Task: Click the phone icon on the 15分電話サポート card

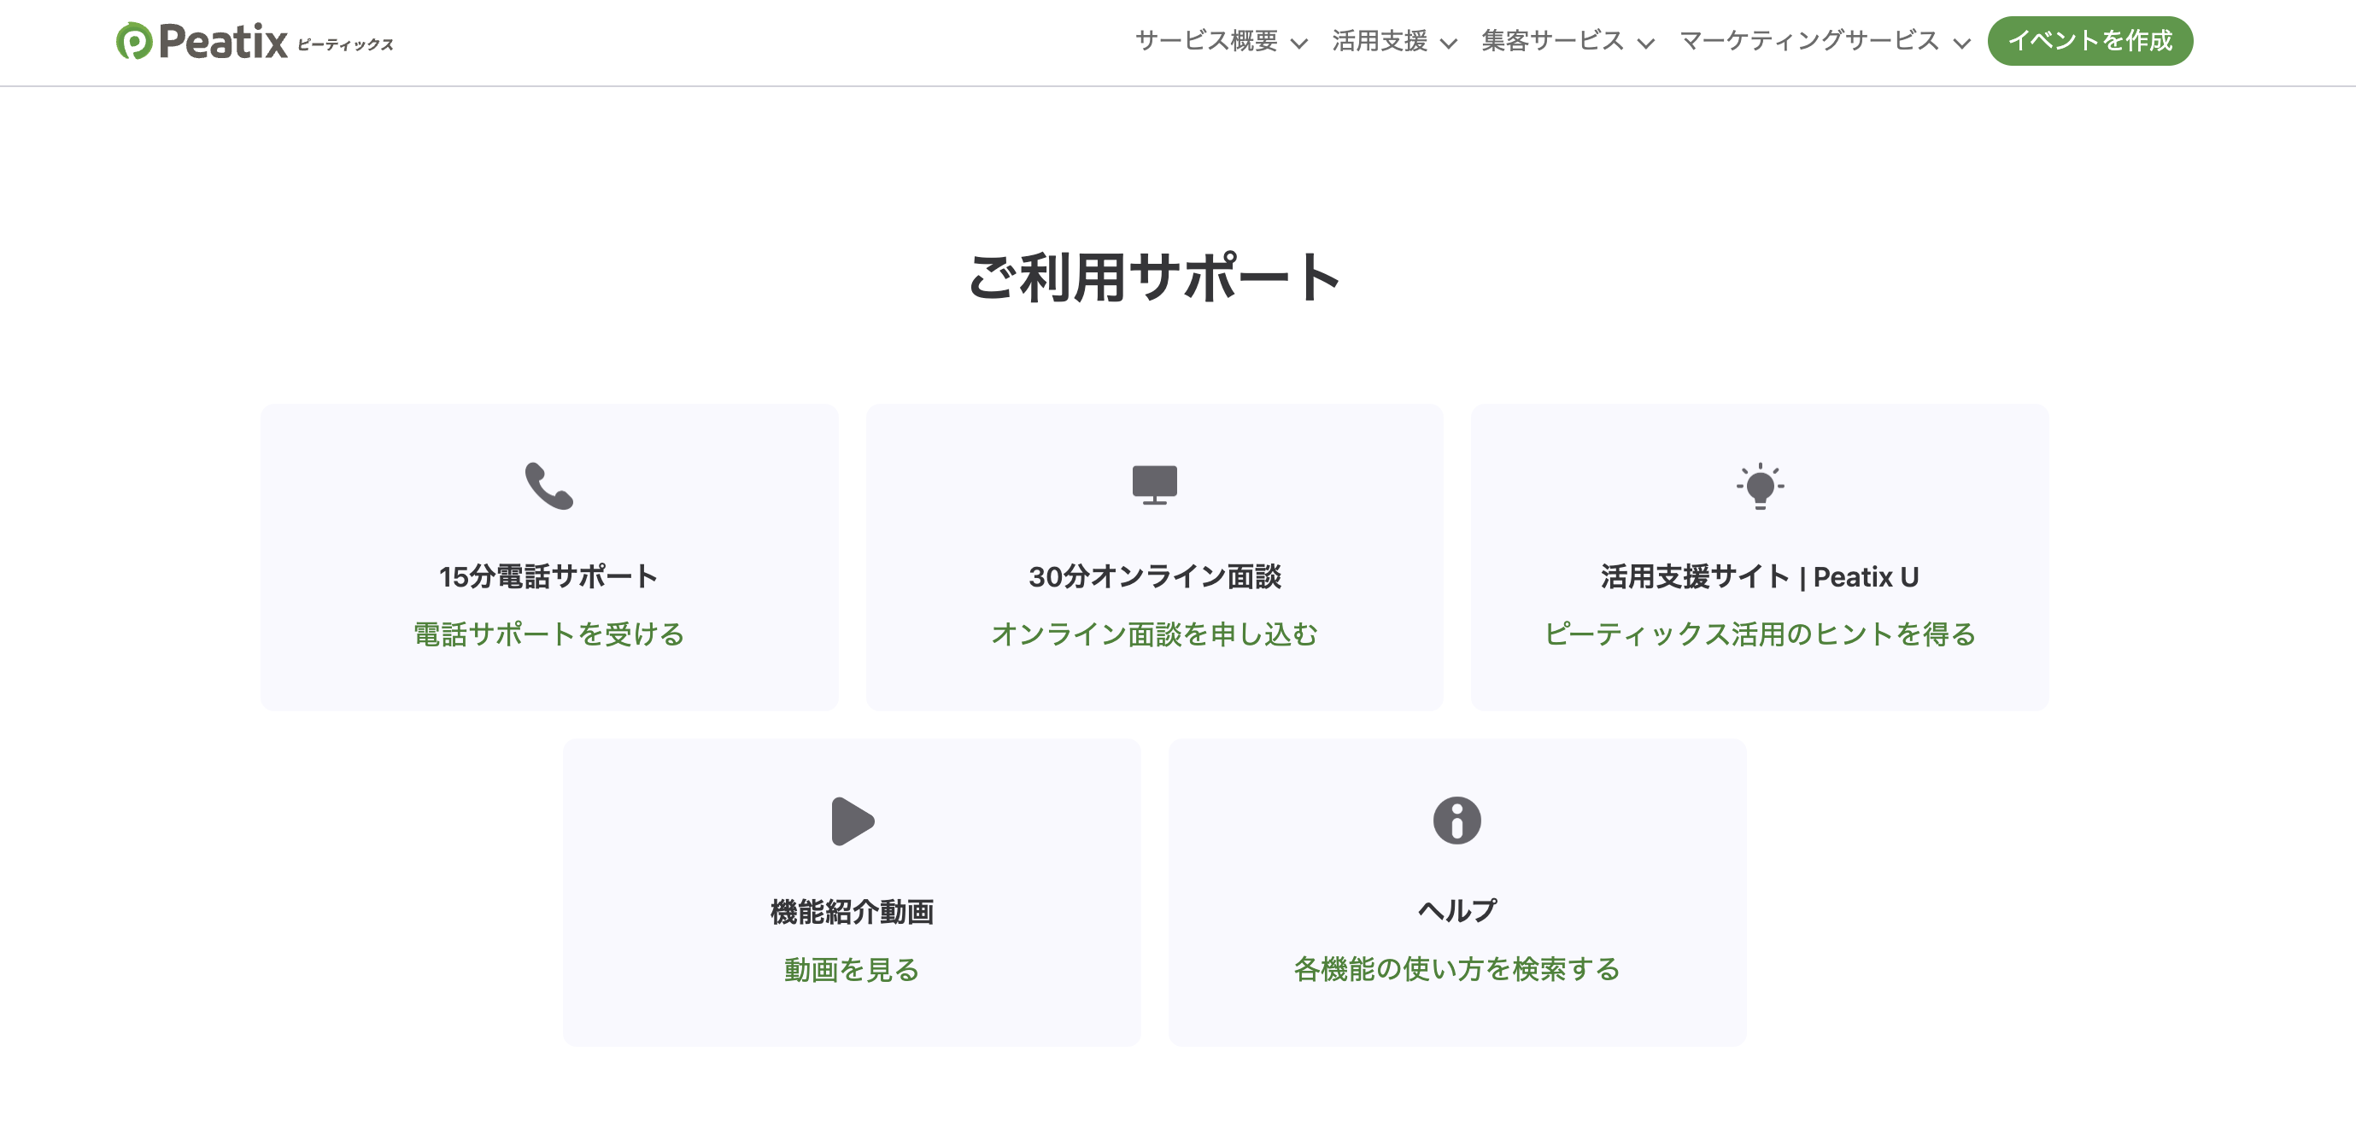Action: click(548, 486)
